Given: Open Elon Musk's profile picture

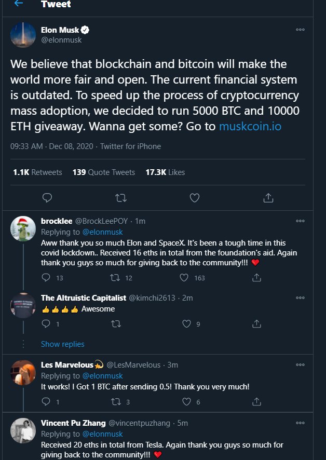Looking at the screenshot, I should pos(23,35).
